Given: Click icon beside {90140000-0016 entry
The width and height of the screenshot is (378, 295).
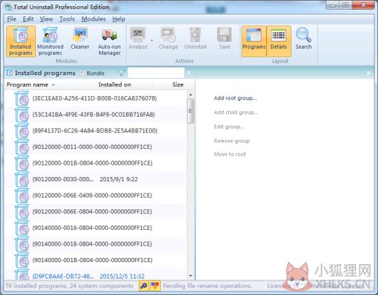Looking at the screenshot, I should [22, 228].
